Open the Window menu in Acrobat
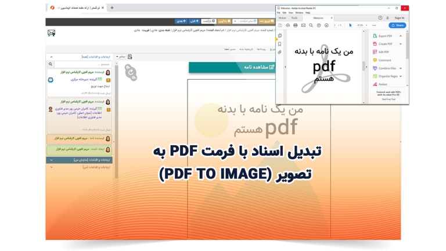The height and width of the screenshot is (251, 446). tap(299, 13)
